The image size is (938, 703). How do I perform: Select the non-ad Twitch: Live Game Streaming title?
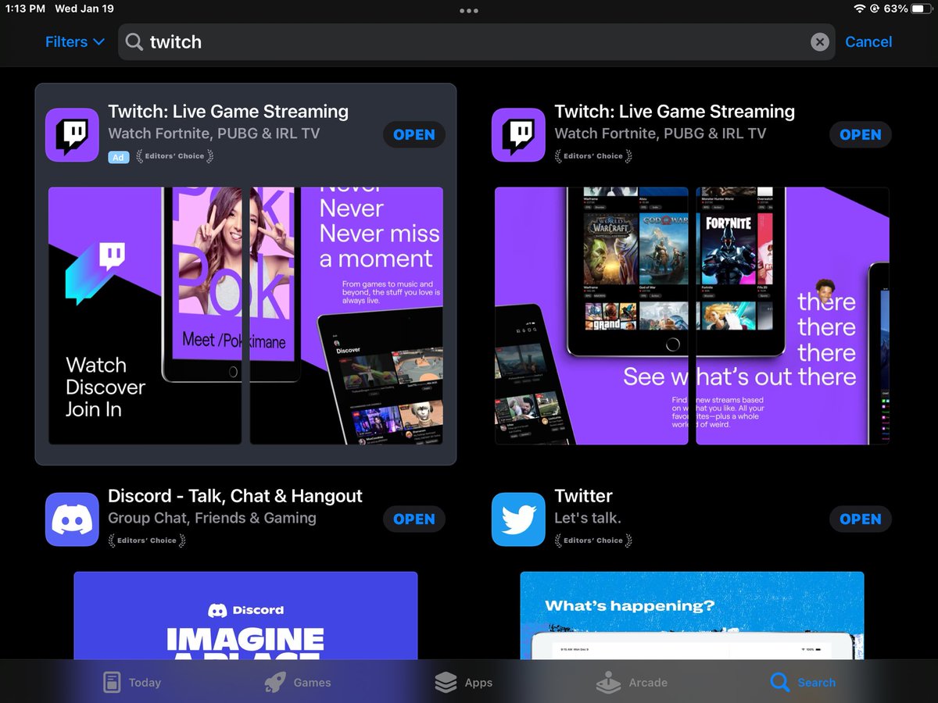pos(675,112)
